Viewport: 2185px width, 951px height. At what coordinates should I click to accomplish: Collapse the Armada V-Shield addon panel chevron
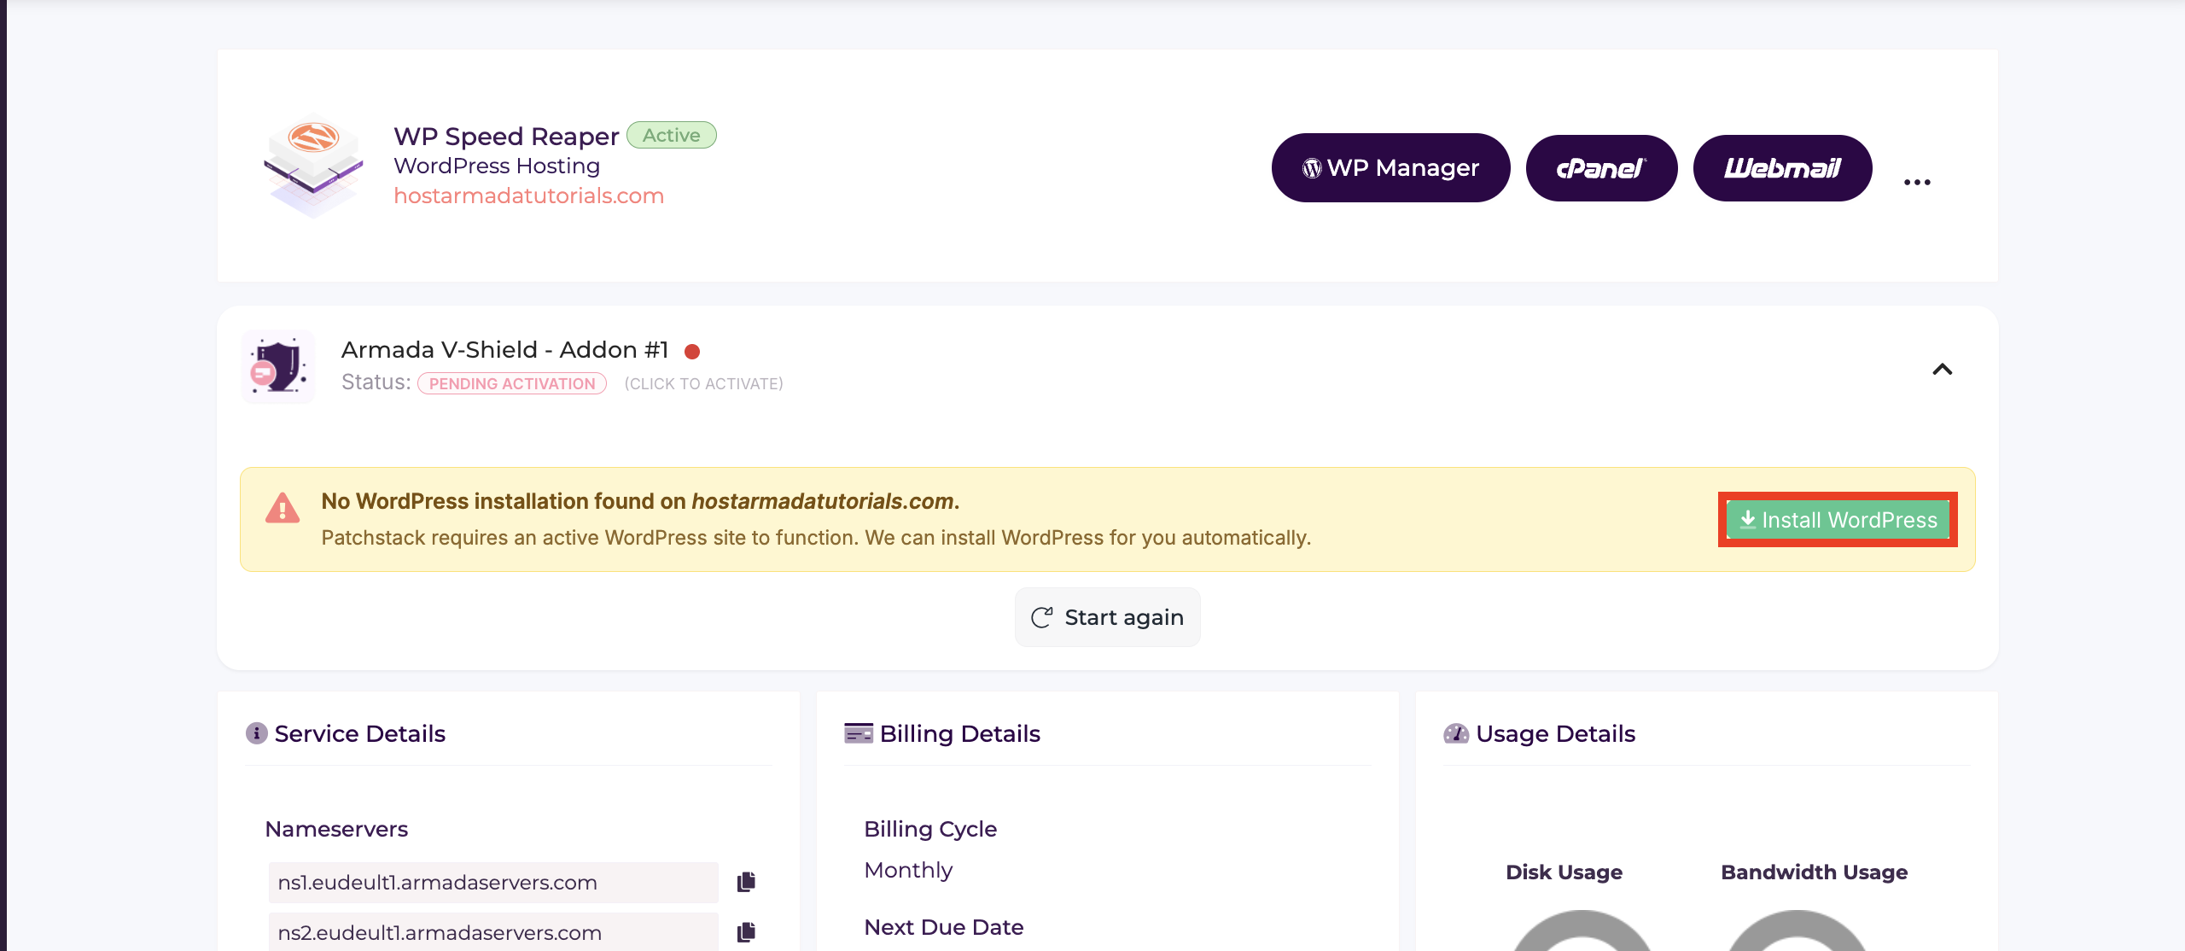(x=1943, y=369)
